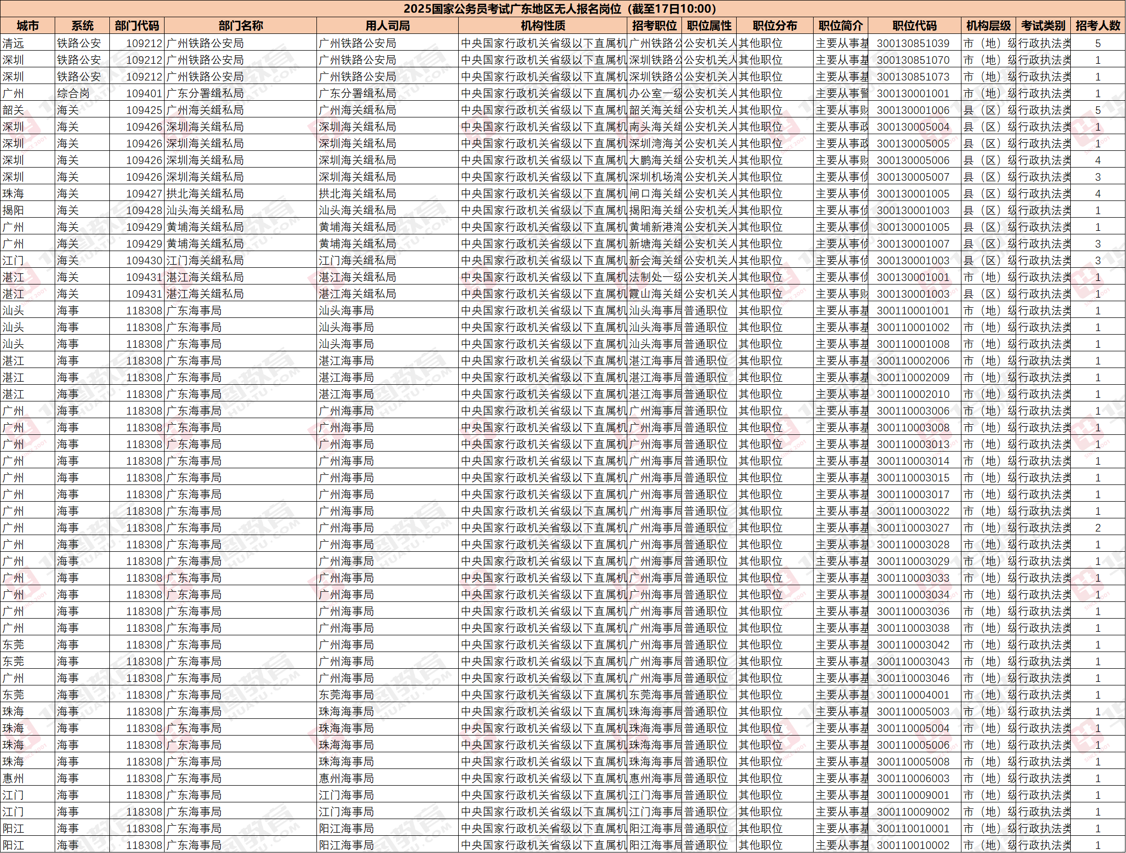
Task: Select the 拱北海关缉私局 department name cell
Action: [x=241, y=194]
